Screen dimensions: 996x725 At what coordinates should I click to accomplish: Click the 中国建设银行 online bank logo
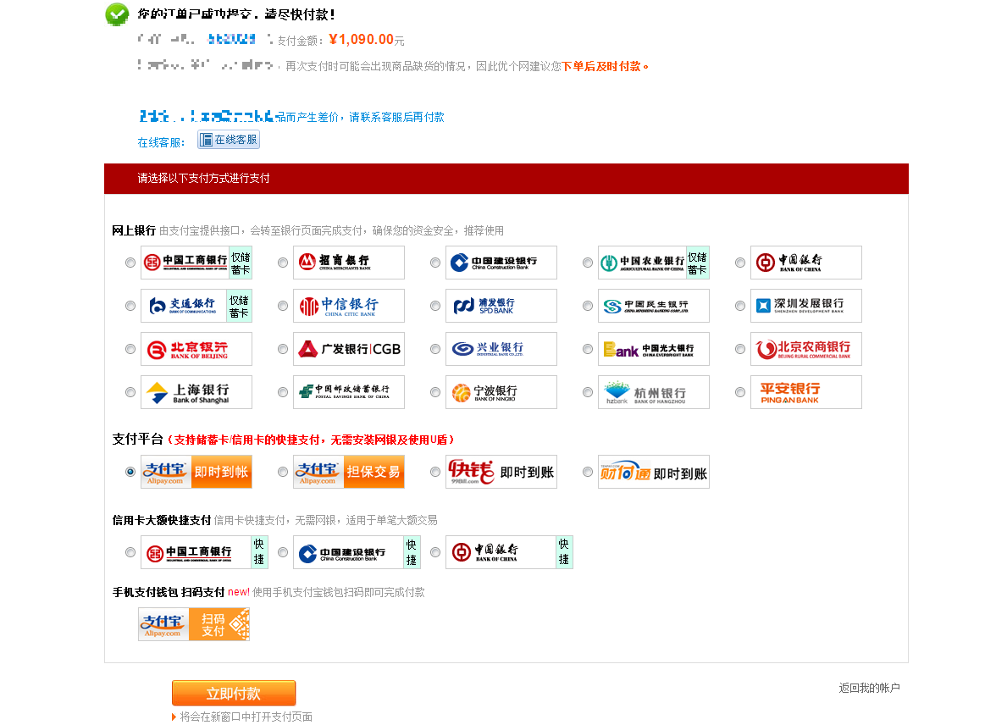click(x=501, y=263)
